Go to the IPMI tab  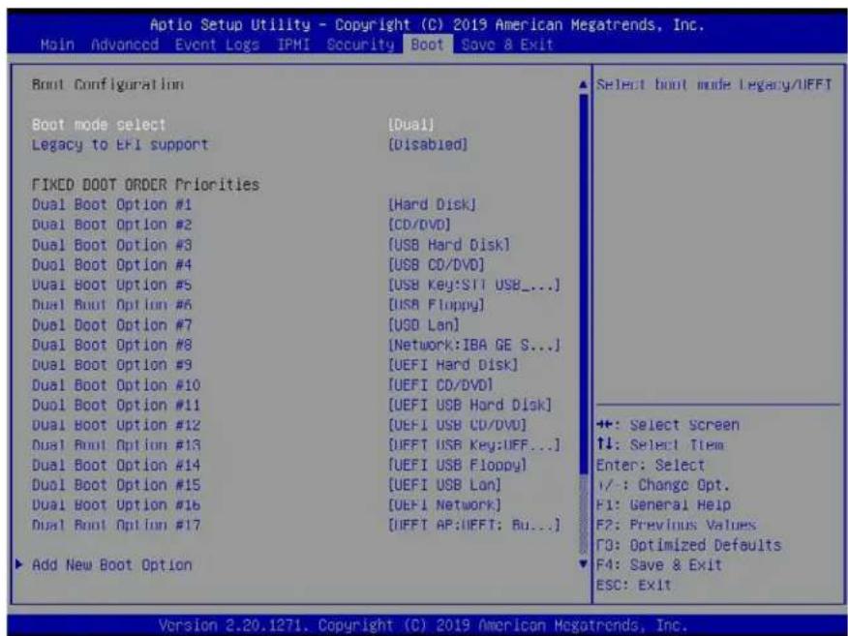click(293, 45)
